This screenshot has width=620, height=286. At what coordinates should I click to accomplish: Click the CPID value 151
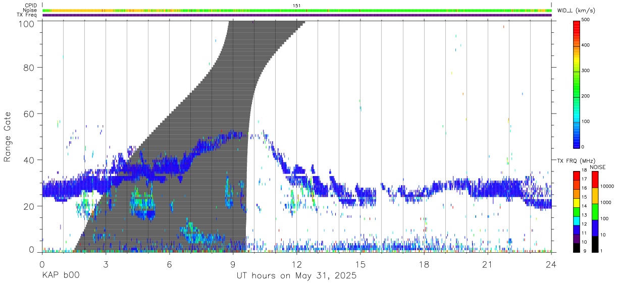click(x=297, y=6)
